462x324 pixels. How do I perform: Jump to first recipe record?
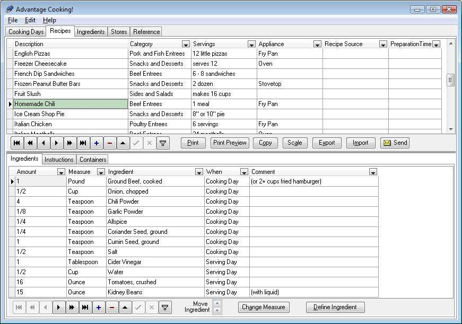tap(16, 143)
